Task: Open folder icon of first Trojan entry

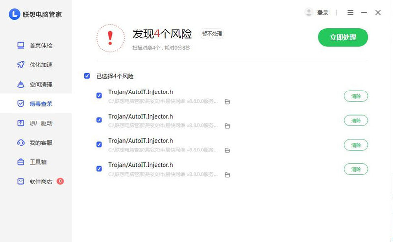Action: pyautogui.click(x=227, y=102)
